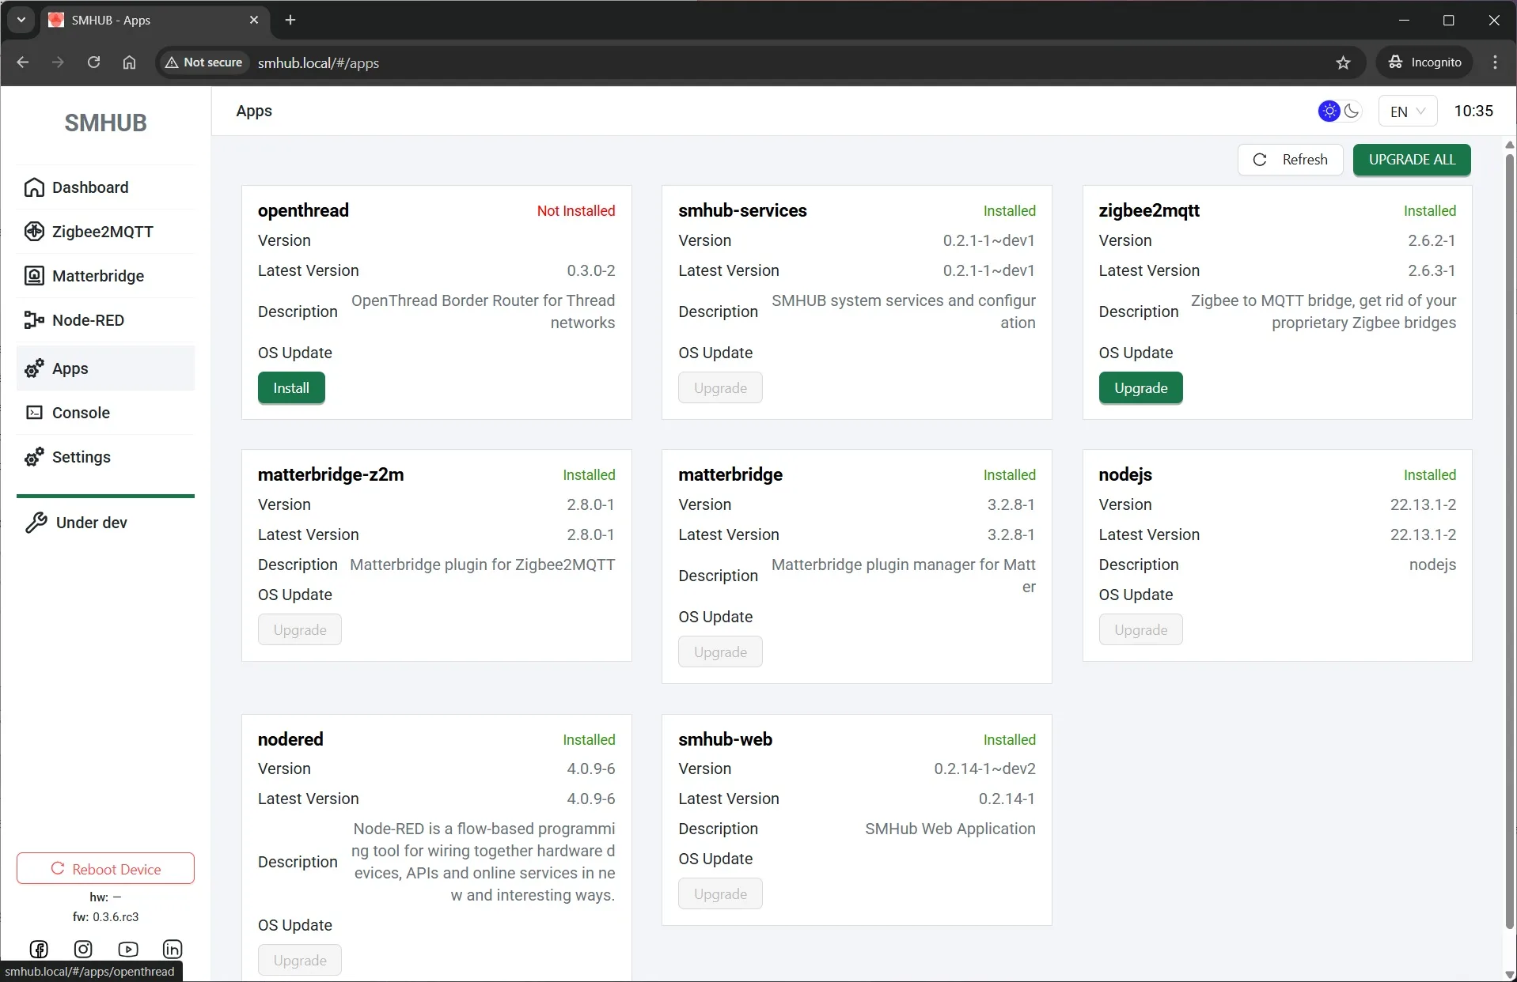Install the openthread app
Screen dimensions: 1517x982
click(291, 388)
